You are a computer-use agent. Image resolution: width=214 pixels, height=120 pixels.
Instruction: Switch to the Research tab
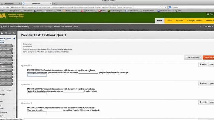coord(209,21)
